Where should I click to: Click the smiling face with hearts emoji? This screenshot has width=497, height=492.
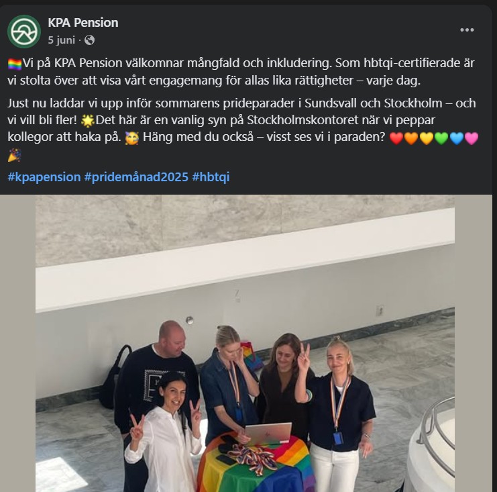(x=132, y=138)
